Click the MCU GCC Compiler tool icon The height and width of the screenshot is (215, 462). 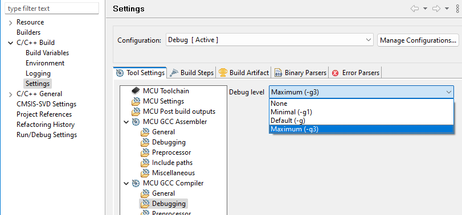[136, 183]
